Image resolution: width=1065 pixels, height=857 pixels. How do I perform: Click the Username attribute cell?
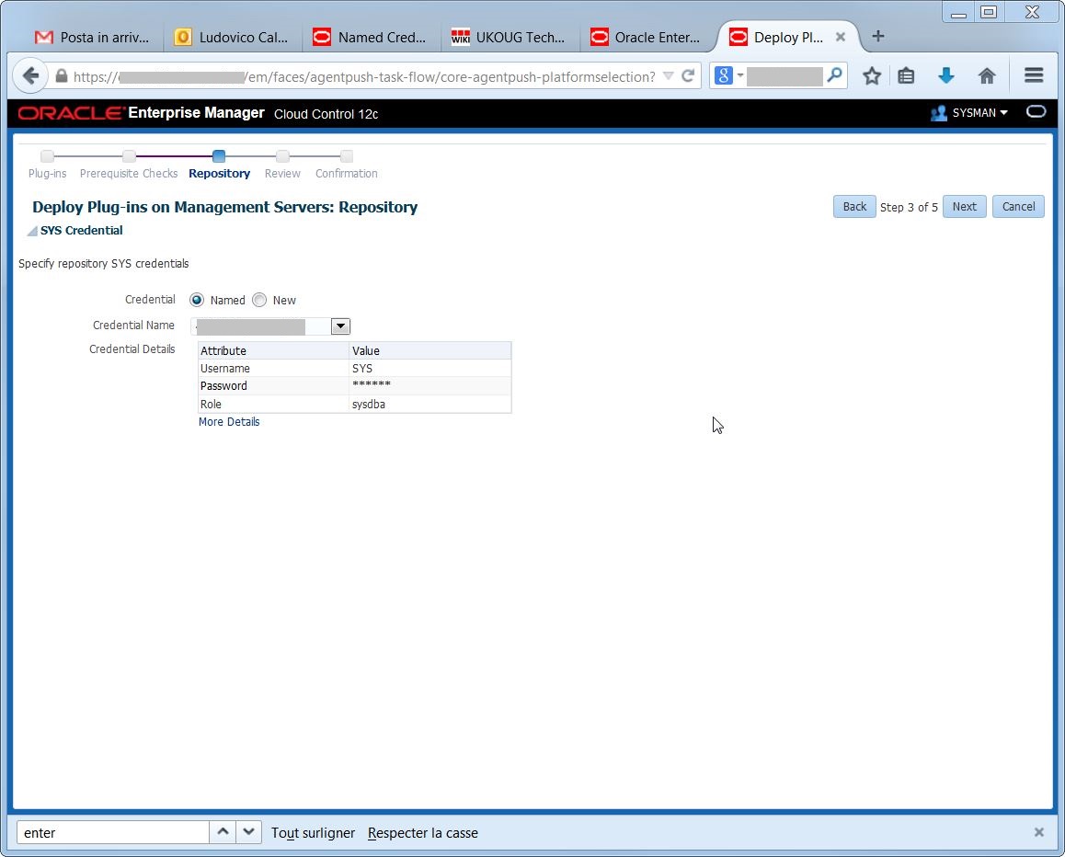[273, 368]
